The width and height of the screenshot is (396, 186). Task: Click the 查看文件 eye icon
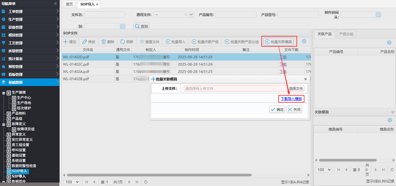pyautogui.click(x=142, y=42)
